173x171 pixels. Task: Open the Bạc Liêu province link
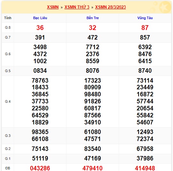click(x=40, y=18)
